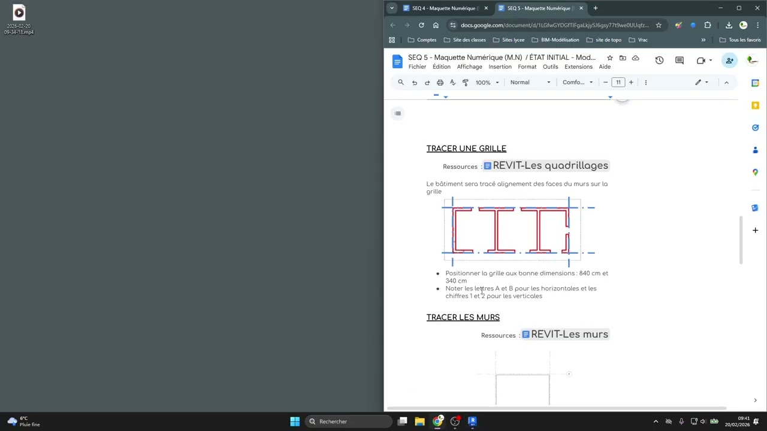The image size is (767, 431).
Task: Show the comments panel
Action: 680,60
